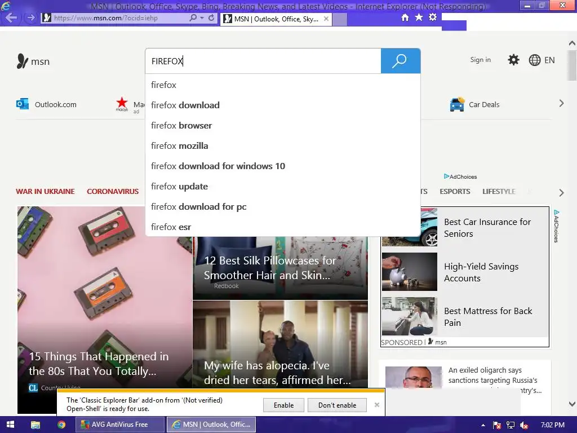Open Best Car Insurance for Seniors ad
This screenshot has height=433, width=577.
[465, 228]
